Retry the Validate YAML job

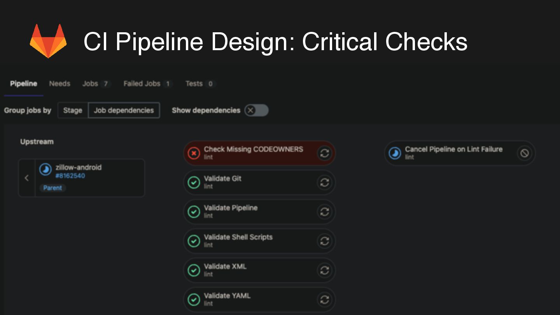pos(324,299)
